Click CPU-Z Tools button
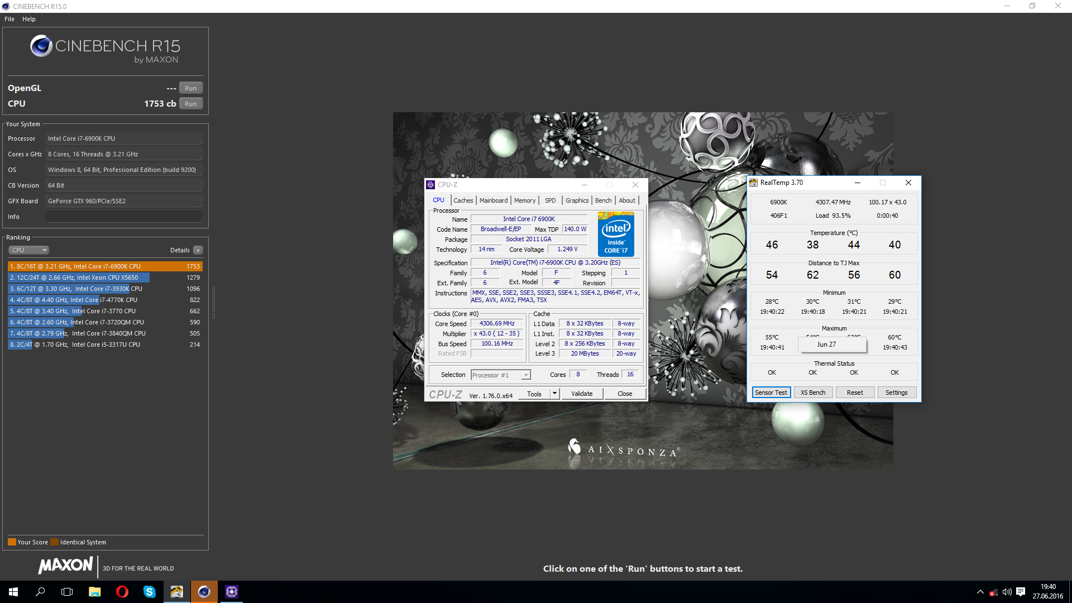 (x=534, y=394)
